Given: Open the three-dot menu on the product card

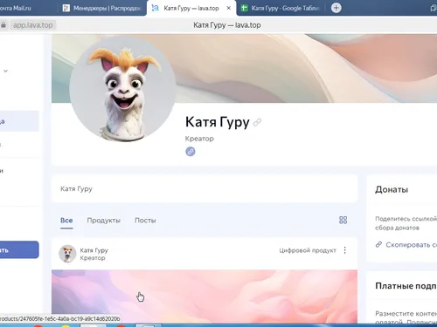Looking at the screenshot, I should 345,250.
